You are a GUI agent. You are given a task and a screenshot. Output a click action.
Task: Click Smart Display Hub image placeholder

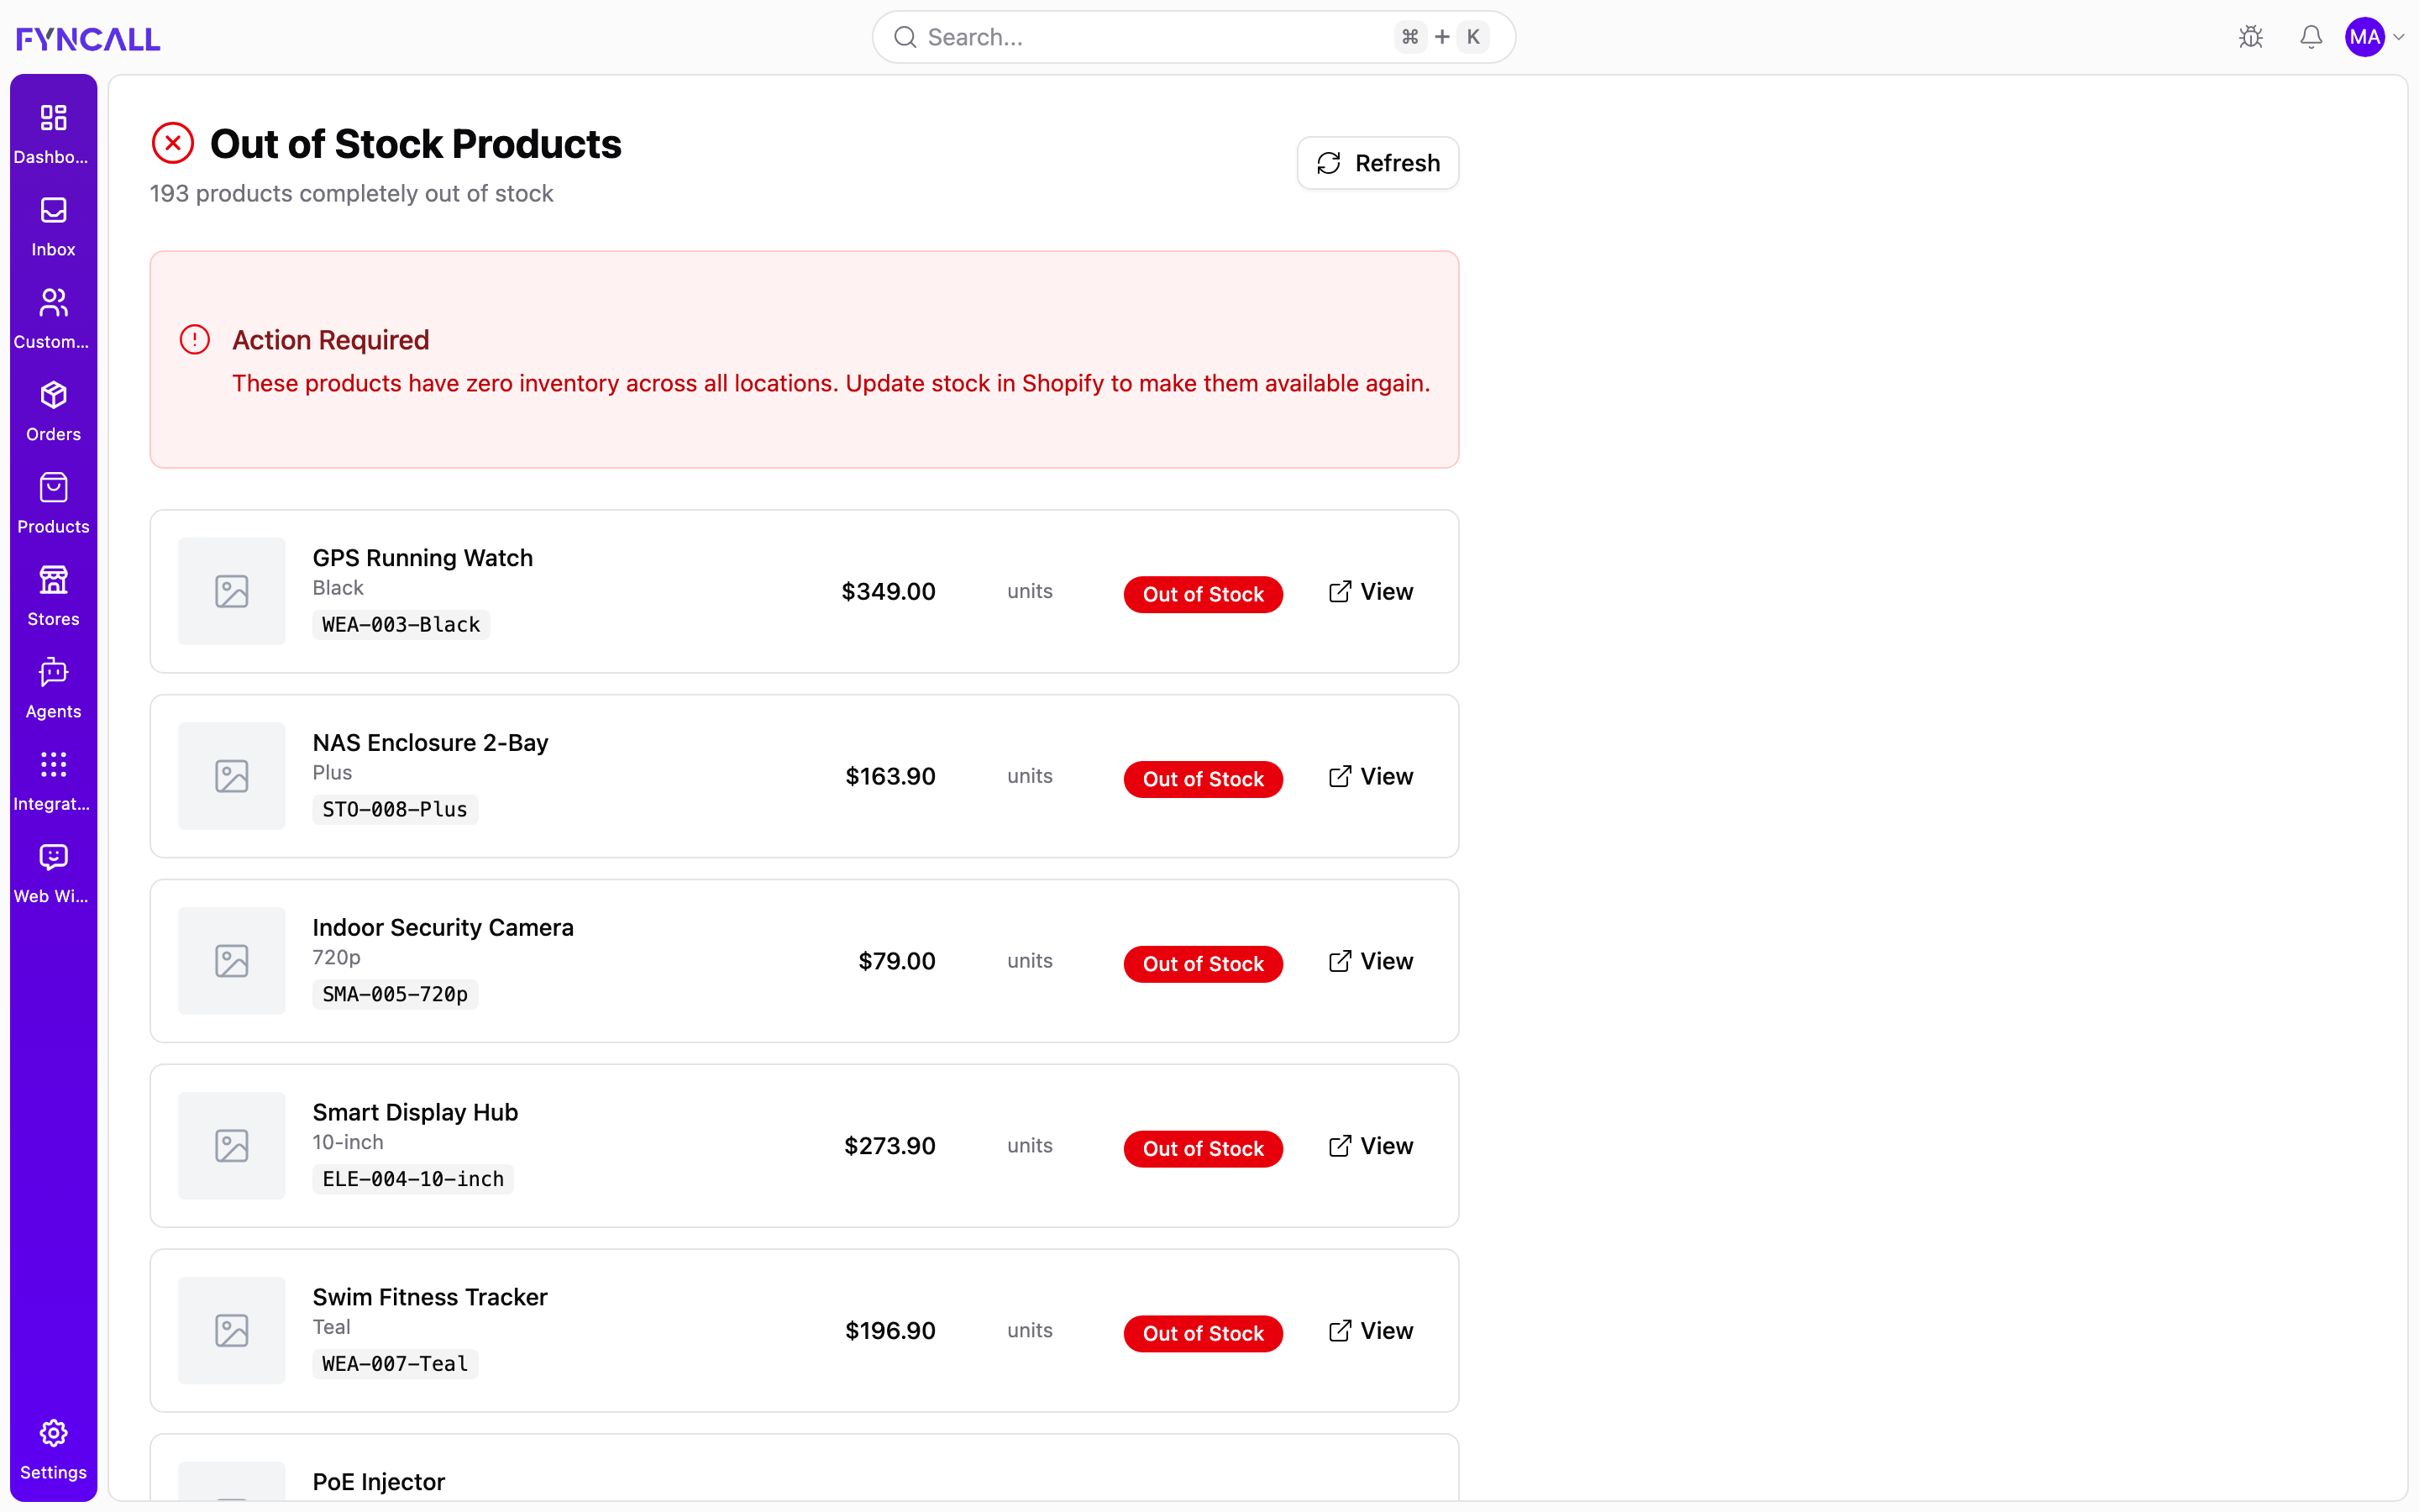pyautogui.click(x=232, y=1146)
